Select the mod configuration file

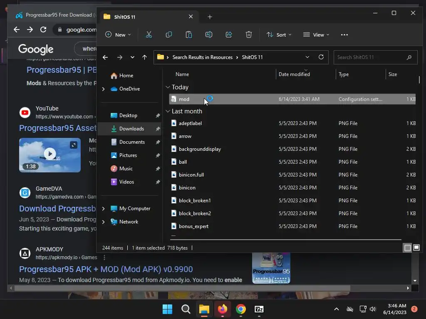pos(292,99)
